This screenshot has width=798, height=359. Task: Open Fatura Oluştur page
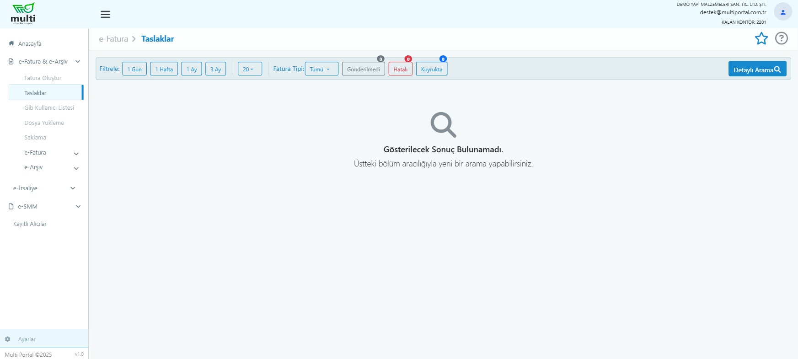point(43,78)
